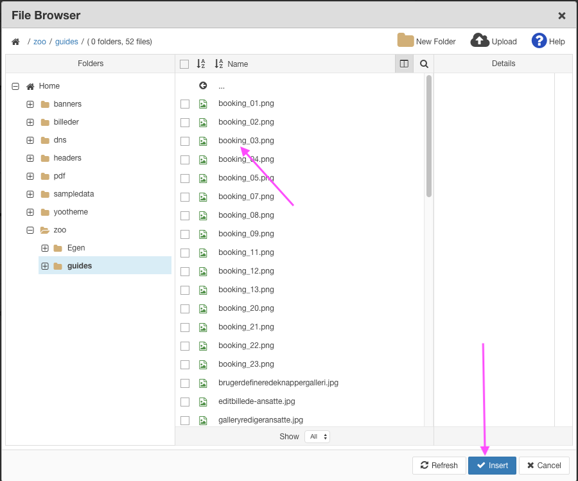Open file search magnifier icon

(424, 64)
